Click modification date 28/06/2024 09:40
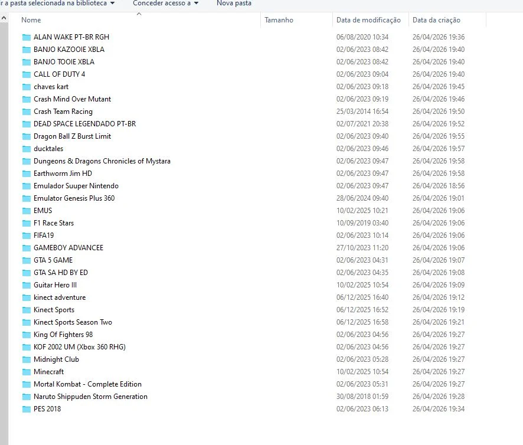Image resolution: width=523 pixels, height=445 pixels. coord(362,198)
